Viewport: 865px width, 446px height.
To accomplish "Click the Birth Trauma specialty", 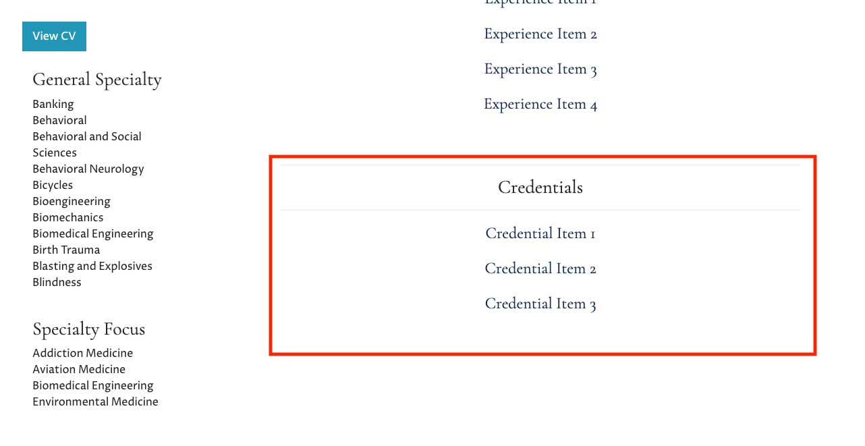I will (66, 250).
